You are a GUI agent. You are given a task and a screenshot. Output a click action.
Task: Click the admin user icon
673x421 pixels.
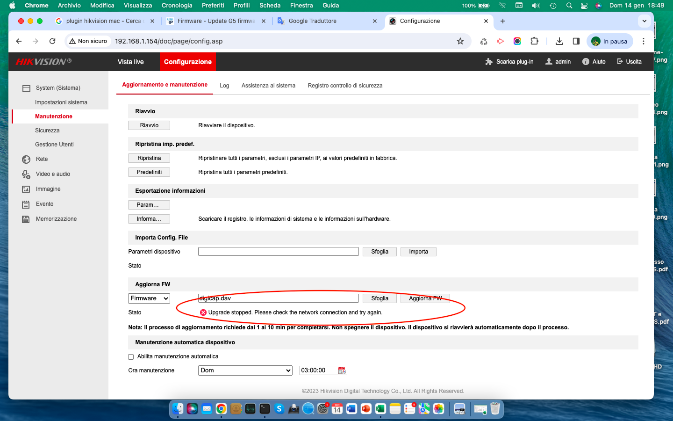[x=549, y=62]
